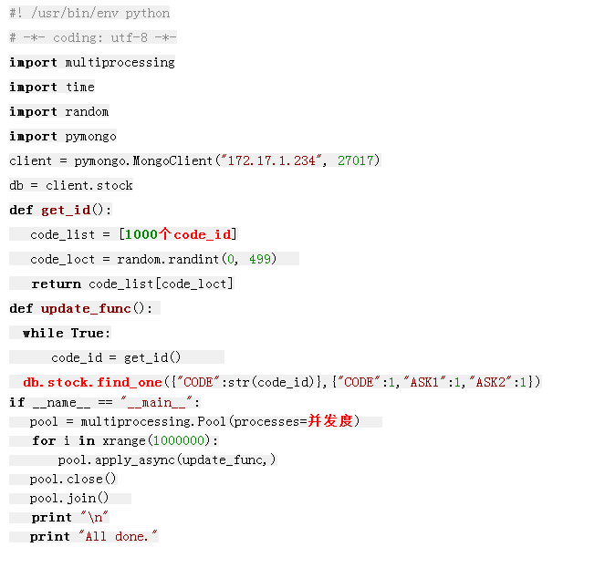Click the "import random" line
Viewport: 605px width, 568px height.
[x=59, y=111]
